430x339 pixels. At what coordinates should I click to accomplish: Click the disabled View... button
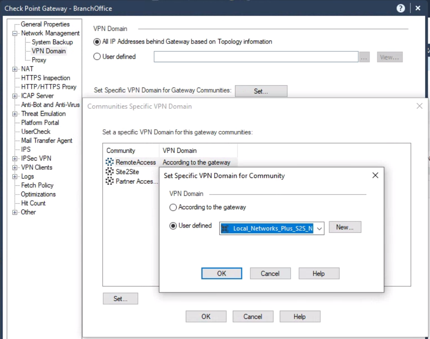coord(390,57)
